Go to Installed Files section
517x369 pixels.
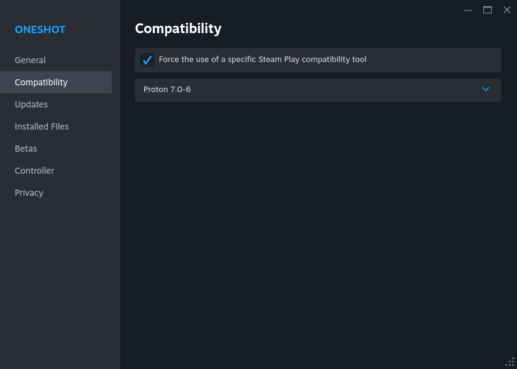coord(42,126)
